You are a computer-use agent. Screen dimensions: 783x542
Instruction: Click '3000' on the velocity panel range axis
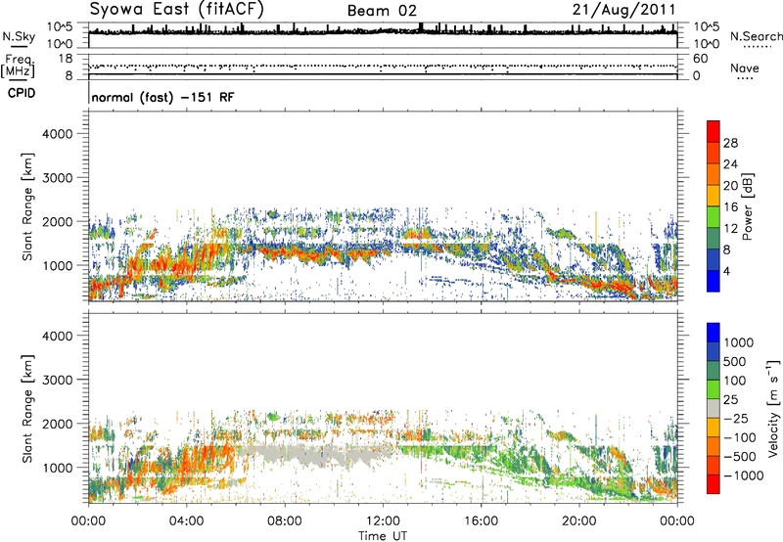(58, 380)
